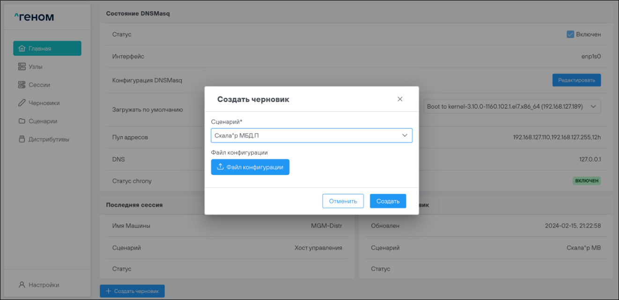
Task: Click the folder icon beside Сценарии
Action: tap(22, 121)
